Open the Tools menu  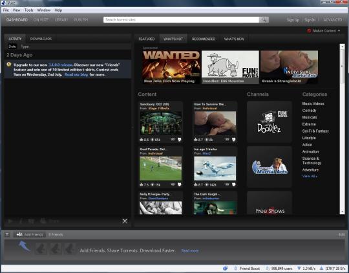28,10
